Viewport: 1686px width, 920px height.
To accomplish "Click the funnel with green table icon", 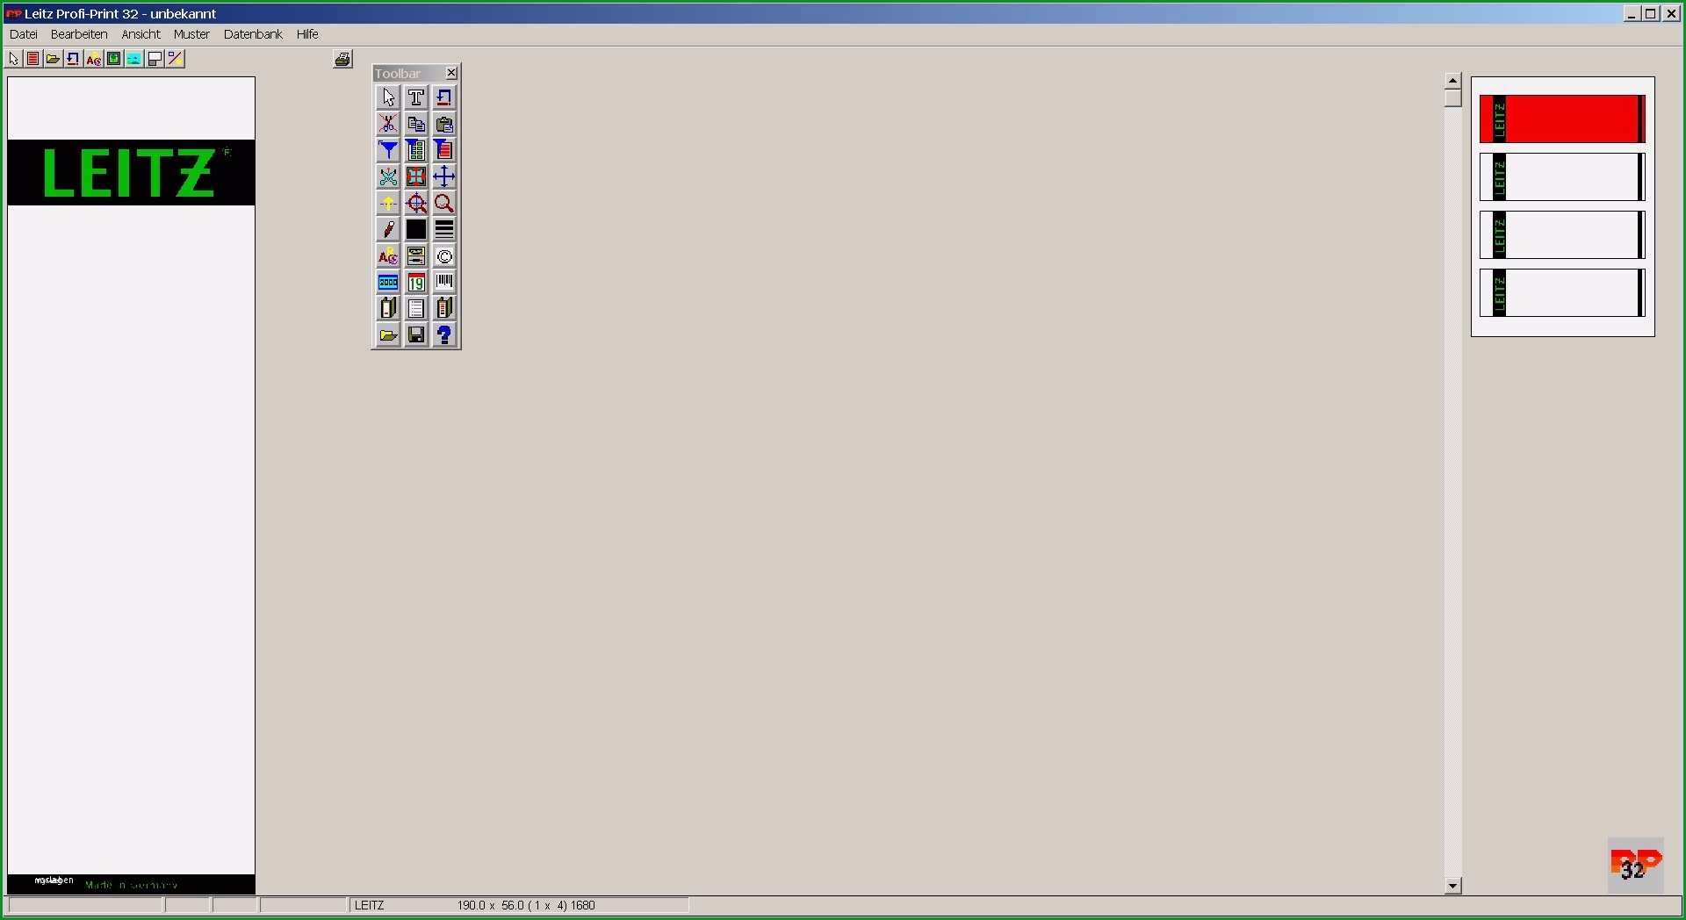I will pos(416,150).
